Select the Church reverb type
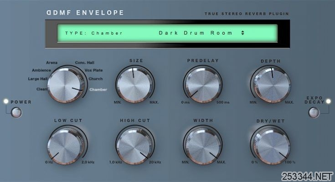 pyautogui.click(x=96, y=79)
